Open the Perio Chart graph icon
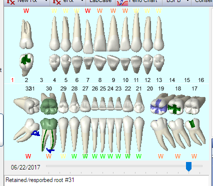This screenshot has height=186, width=213. 122,2
